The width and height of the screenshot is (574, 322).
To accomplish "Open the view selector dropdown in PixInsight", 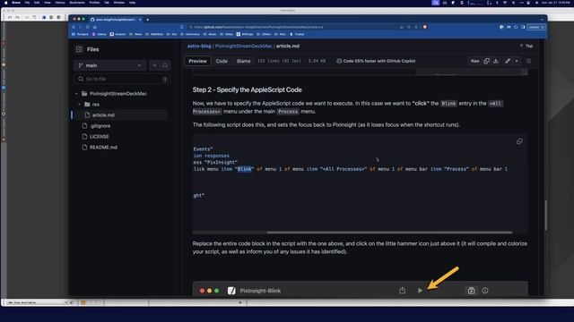I will [37, 302].
